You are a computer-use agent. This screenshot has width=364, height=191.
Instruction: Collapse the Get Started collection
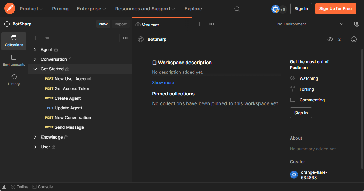click(35, 69)
